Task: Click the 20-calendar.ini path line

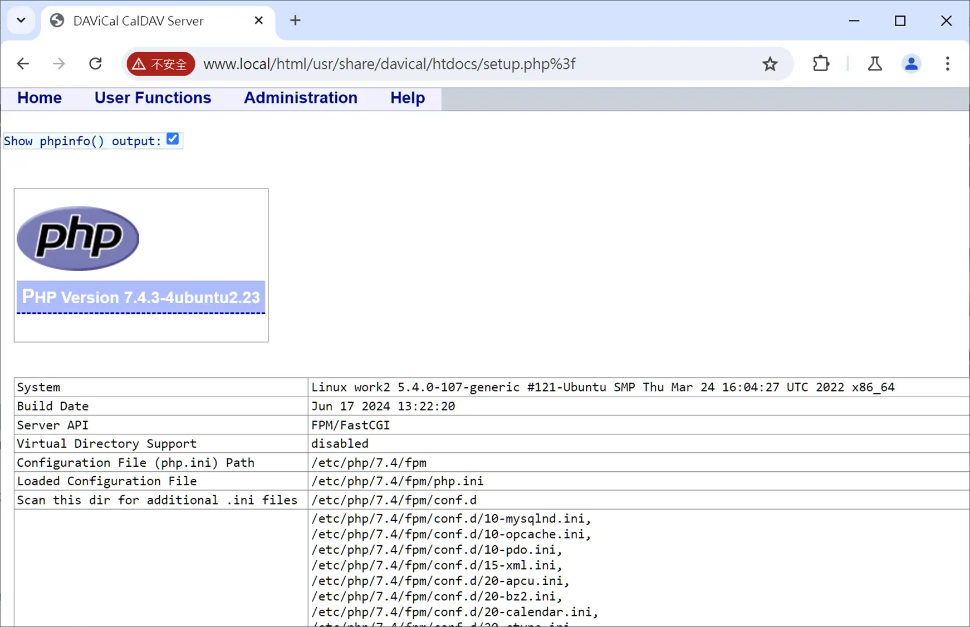Action: coord(455,612)
